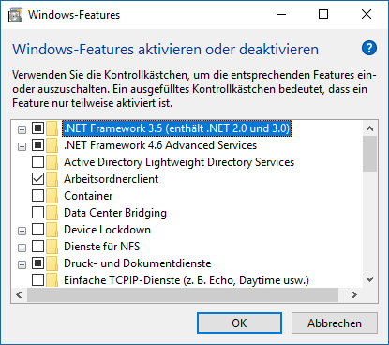389x345 pixels.
Task: Uncheck the Arbeitsordnerclient checkbox
Action: pyautogui.click(x=37, y=179)
